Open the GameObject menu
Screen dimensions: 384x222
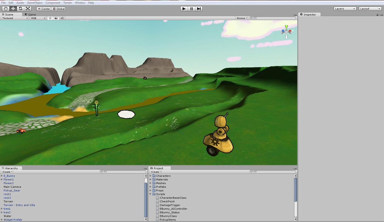click(x=35, y=3)
